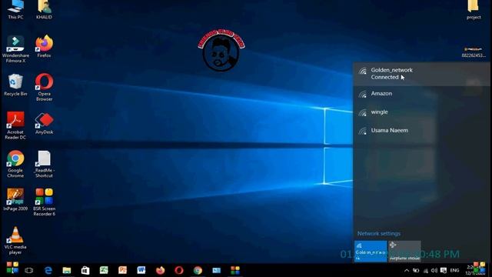Open the Network settings link

tap(379, 233)
